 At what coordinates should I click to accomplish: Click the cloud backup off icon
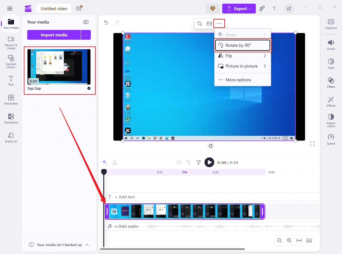[x=79, y=8]
